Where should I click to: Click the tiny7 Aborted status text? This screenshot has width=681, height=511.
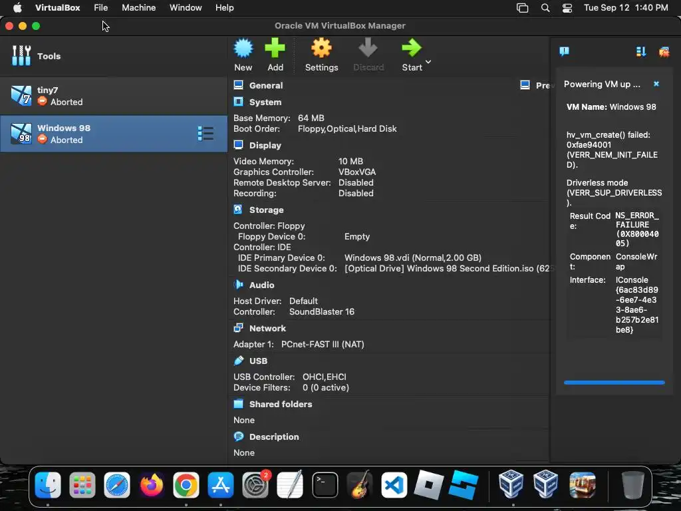[67, 102]
